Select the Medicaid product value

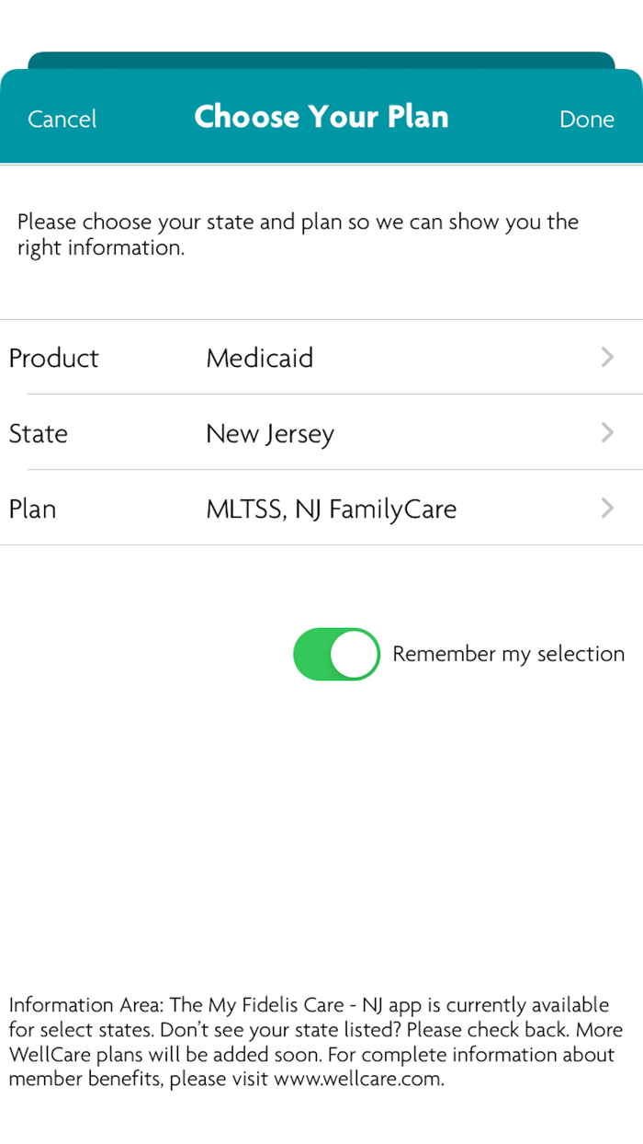[x=260, y=358]
